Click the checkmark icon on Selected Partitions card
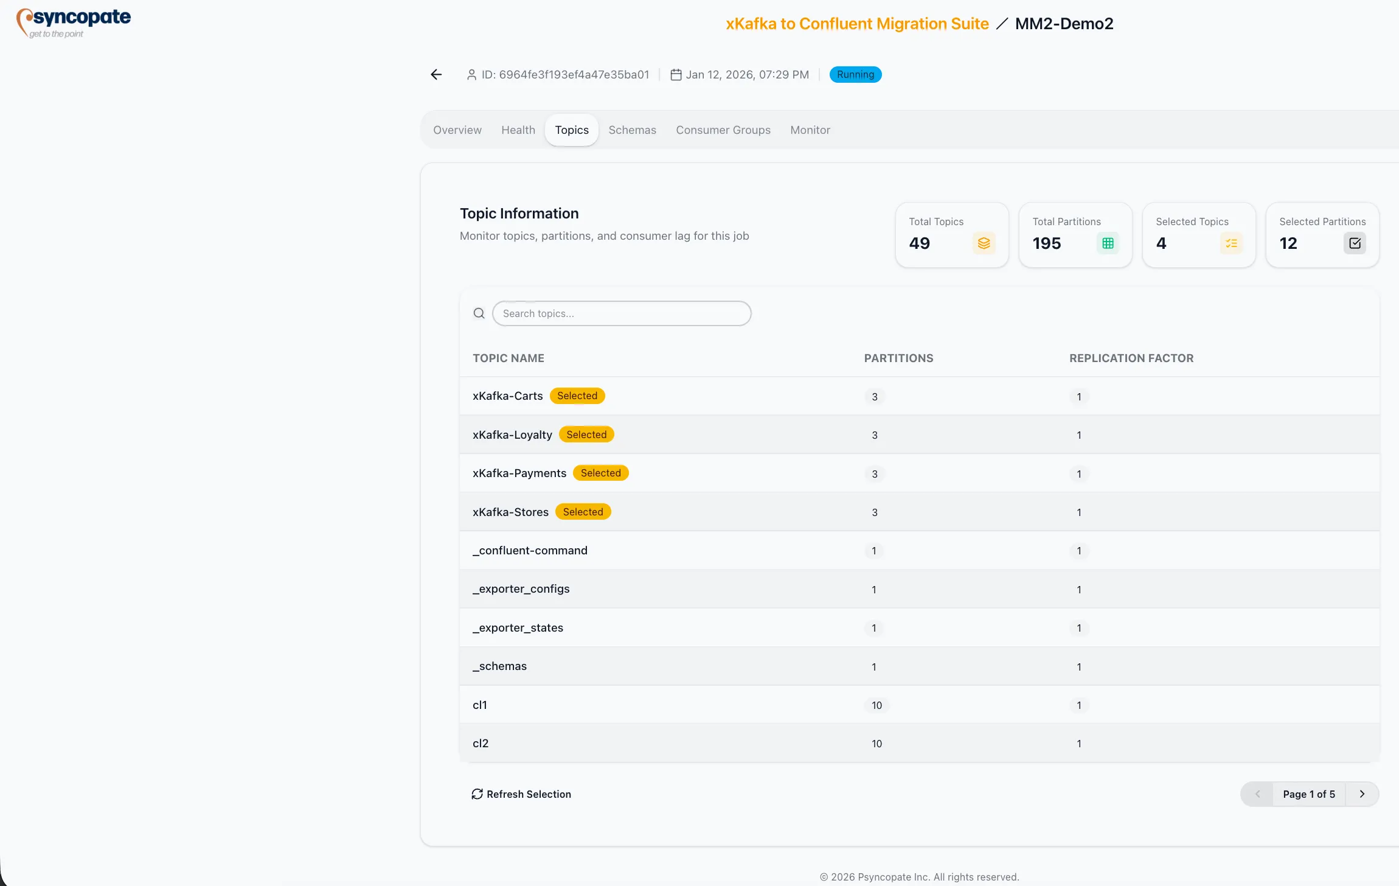The width and height of the screenshot is (1399, 886). tap(1354, 243)
